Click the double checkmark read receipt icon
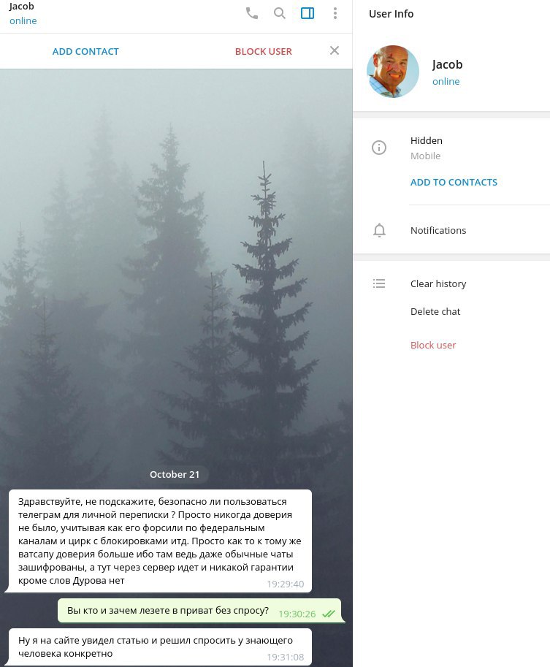 coord(329,614)
